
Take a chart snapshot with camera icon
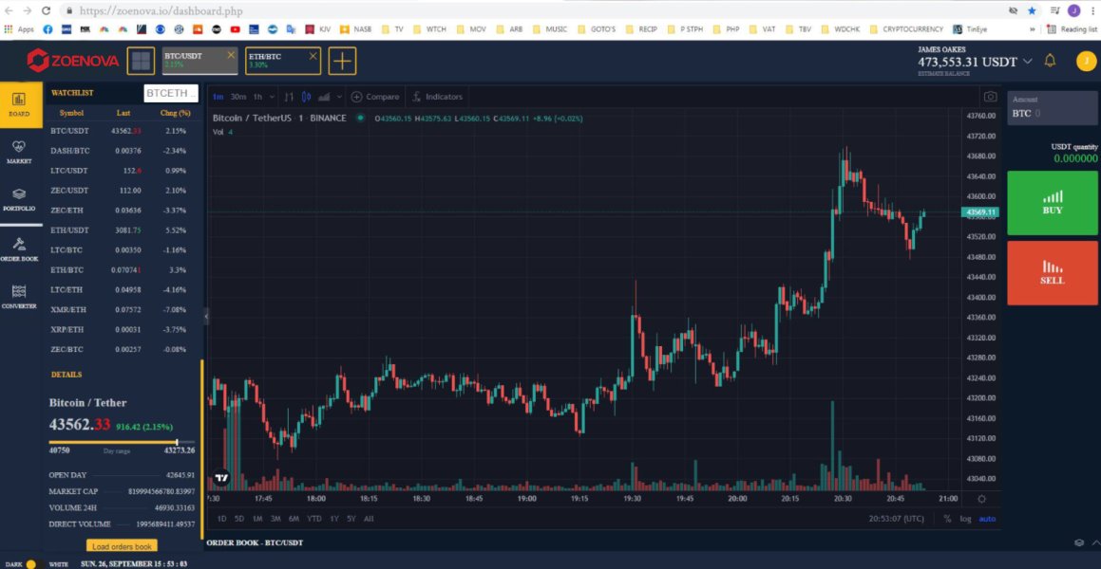[990, 97]
